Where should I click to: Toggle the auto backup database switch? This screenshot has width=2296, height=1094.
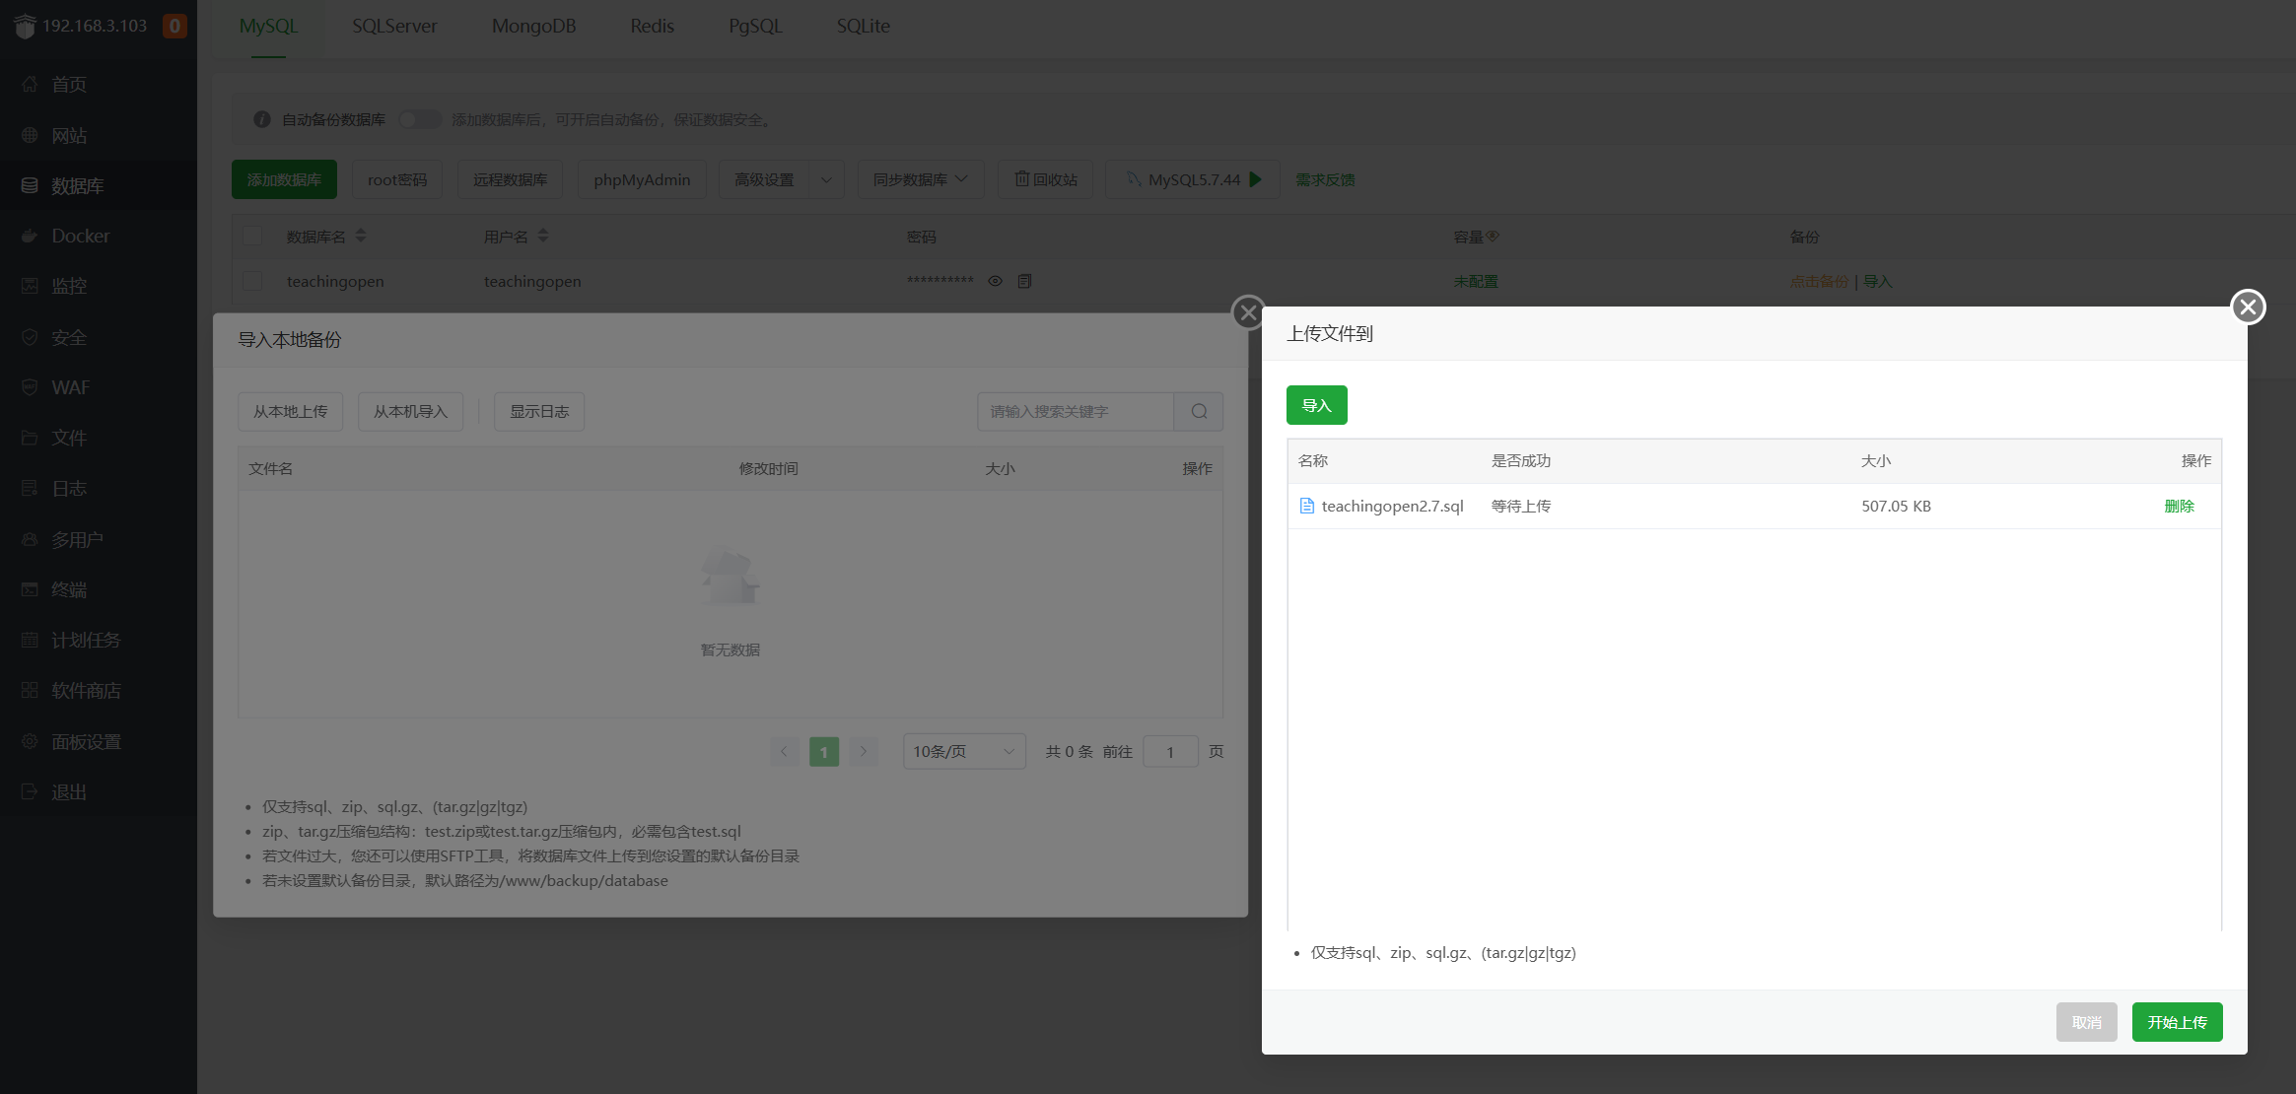420,119
